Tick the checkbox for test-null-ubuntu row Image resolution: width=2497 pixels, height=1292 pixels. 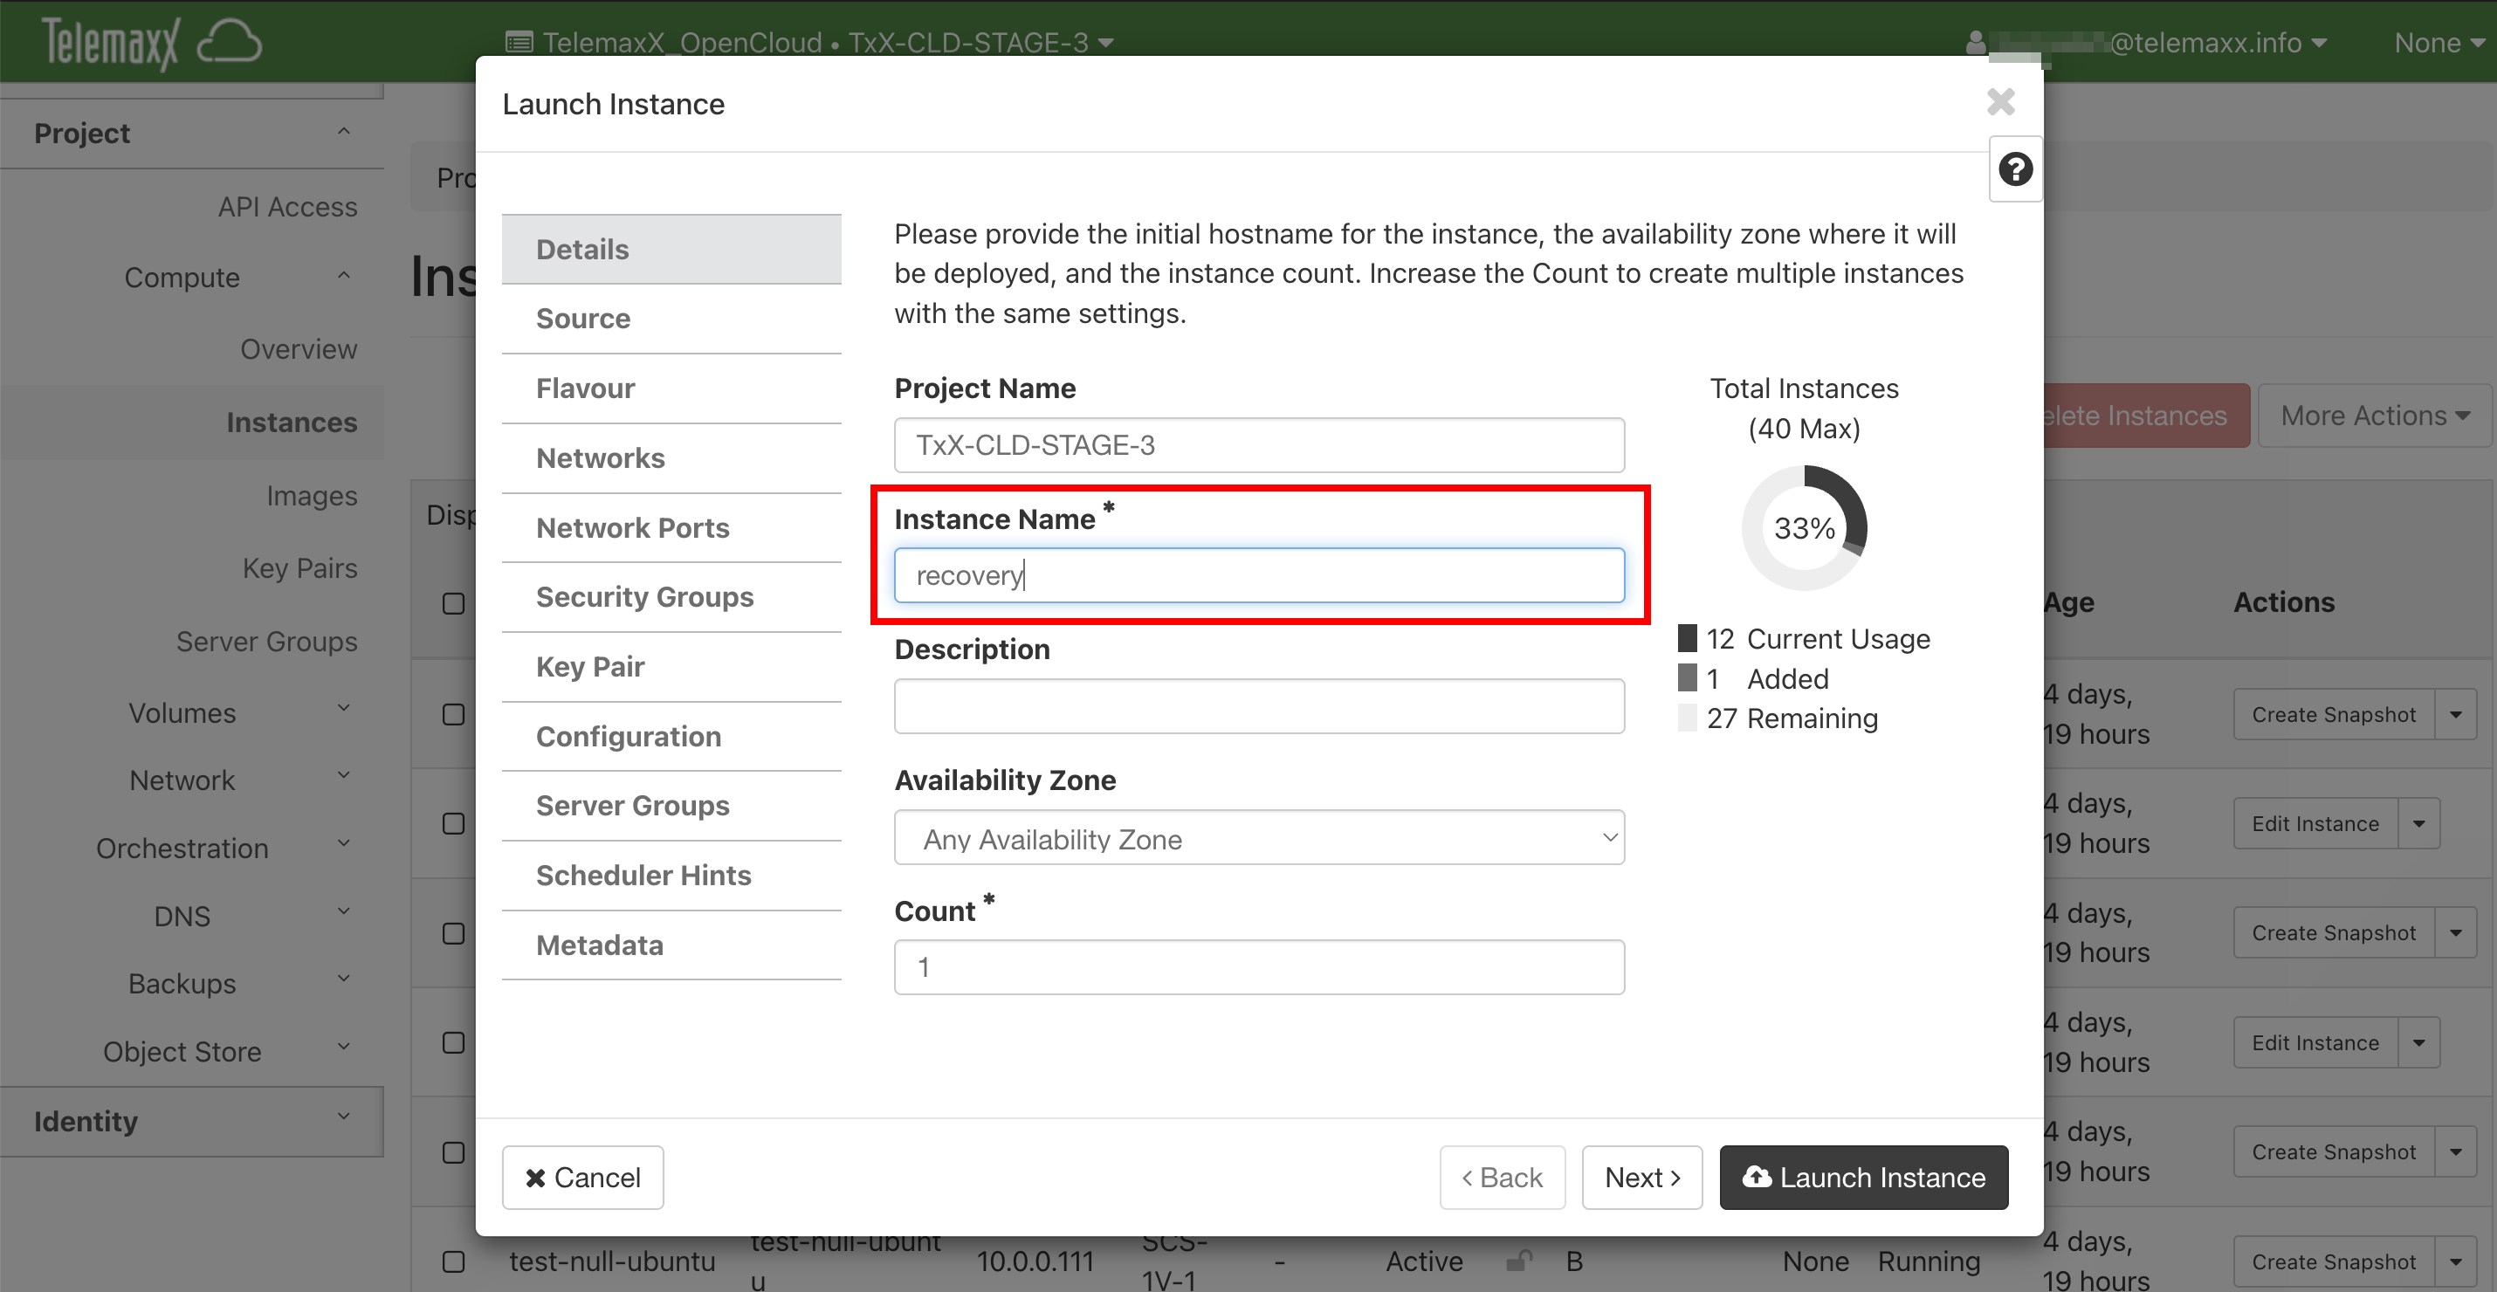click(454, 1262)
